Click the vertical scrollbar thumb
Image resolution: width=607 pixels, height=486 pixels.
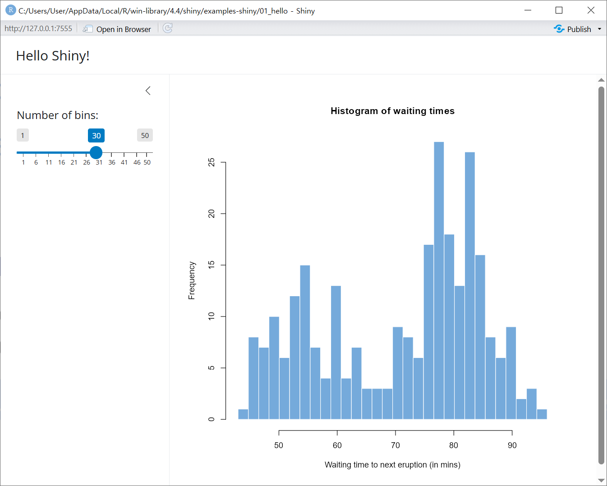click(x=601, y=275)
